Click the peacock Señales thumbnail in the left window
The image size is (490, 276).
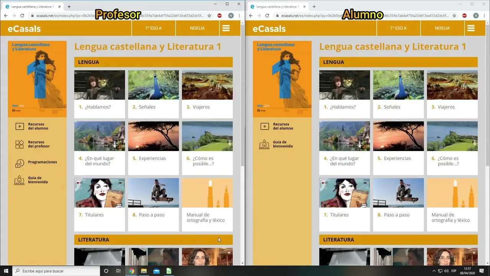[x=153, y=85]
